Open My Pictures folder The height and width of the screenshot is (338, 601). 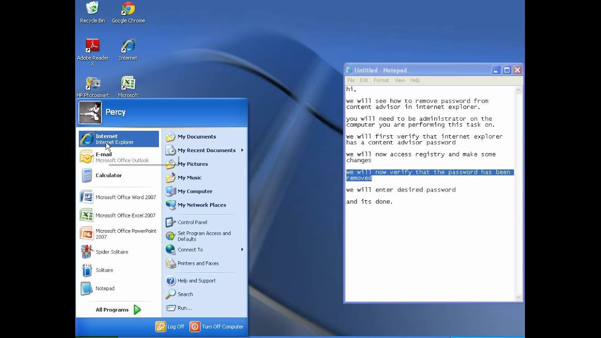[205, 164]
